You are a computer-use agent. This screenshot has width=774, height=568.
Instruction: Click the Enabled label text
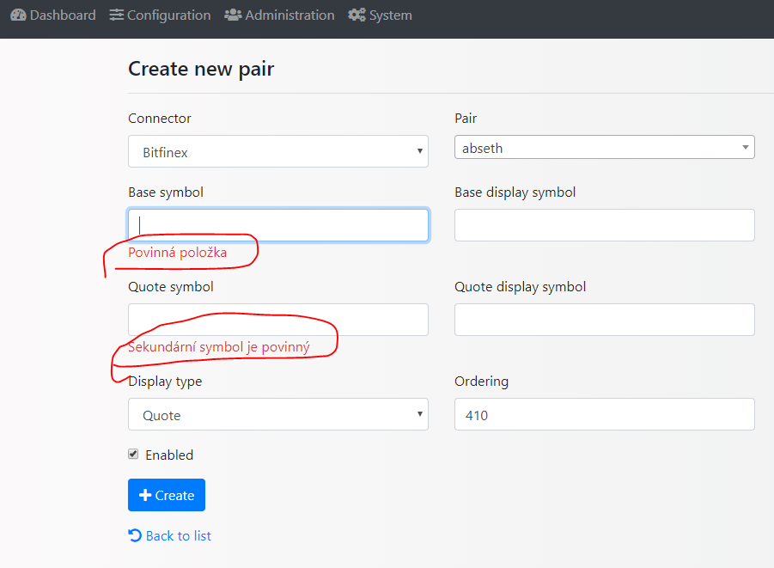[169, 455]
